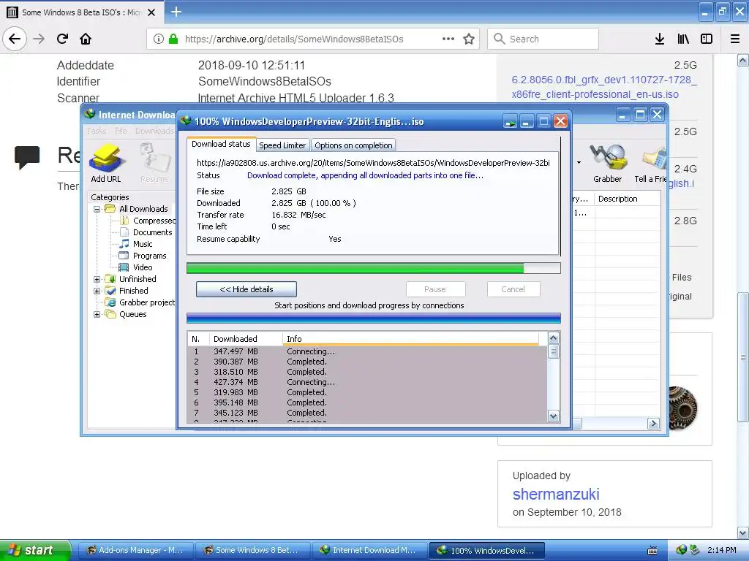This screenshot has height=561, width=749.
Task: Click download dialog send-to-background icon
Action: (x=510, y=122)
